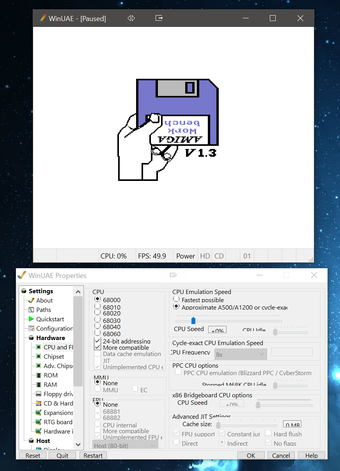Confirm settings with the OK button
The height and width of the screenshot is (471, 340).
click(x=251, y=455)
